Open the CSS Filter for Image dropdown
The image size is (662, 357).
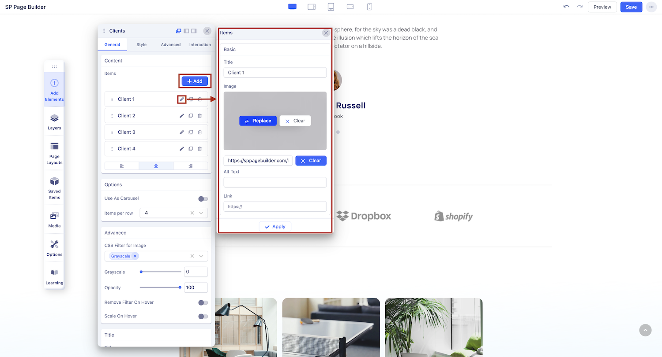201,256
